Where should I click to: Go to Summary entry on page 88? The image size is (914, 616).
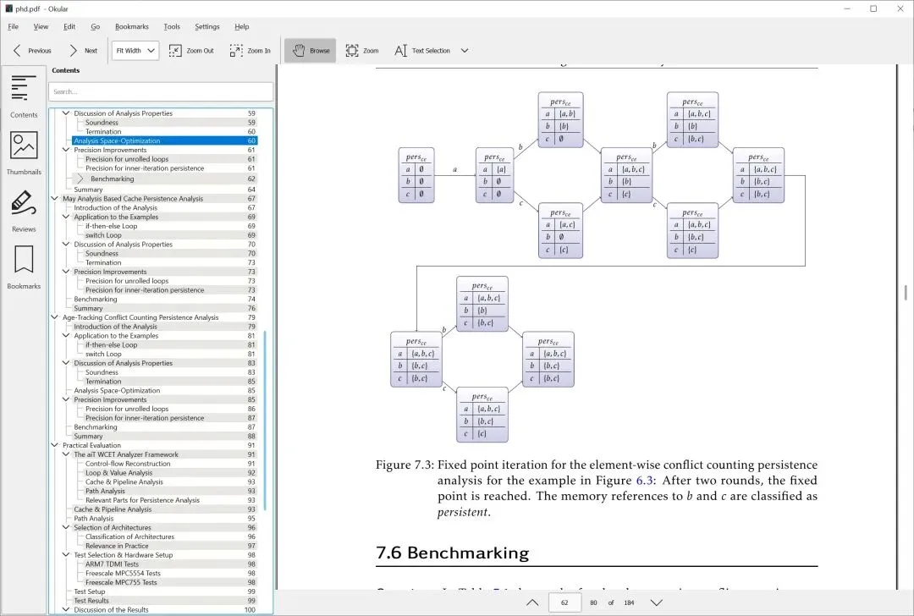click(x=164, y=437)
